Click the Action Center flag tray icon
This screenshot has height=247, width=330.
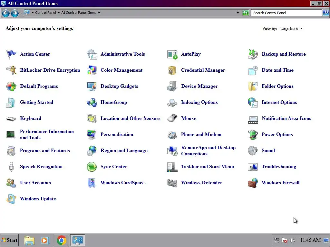tap(285, 240)
